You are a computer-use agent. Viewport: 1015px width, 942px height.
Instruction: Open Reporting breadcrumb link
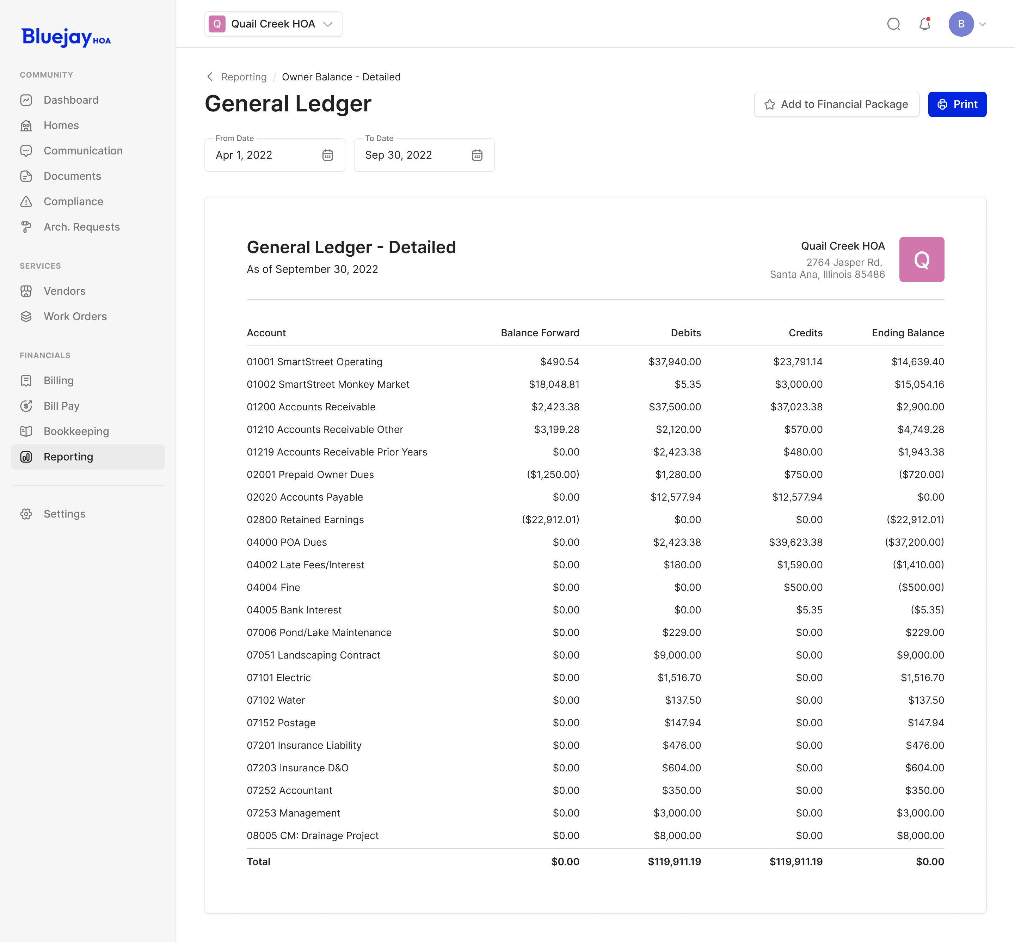[244, 77]
